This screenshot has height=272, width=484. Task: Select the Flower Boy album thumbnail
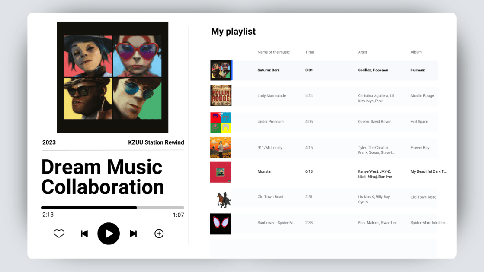[221, 147]
